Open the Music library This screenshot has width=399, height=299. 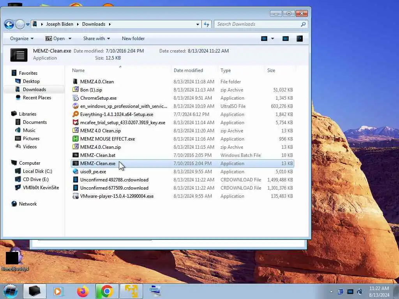(x=29, y=130)
